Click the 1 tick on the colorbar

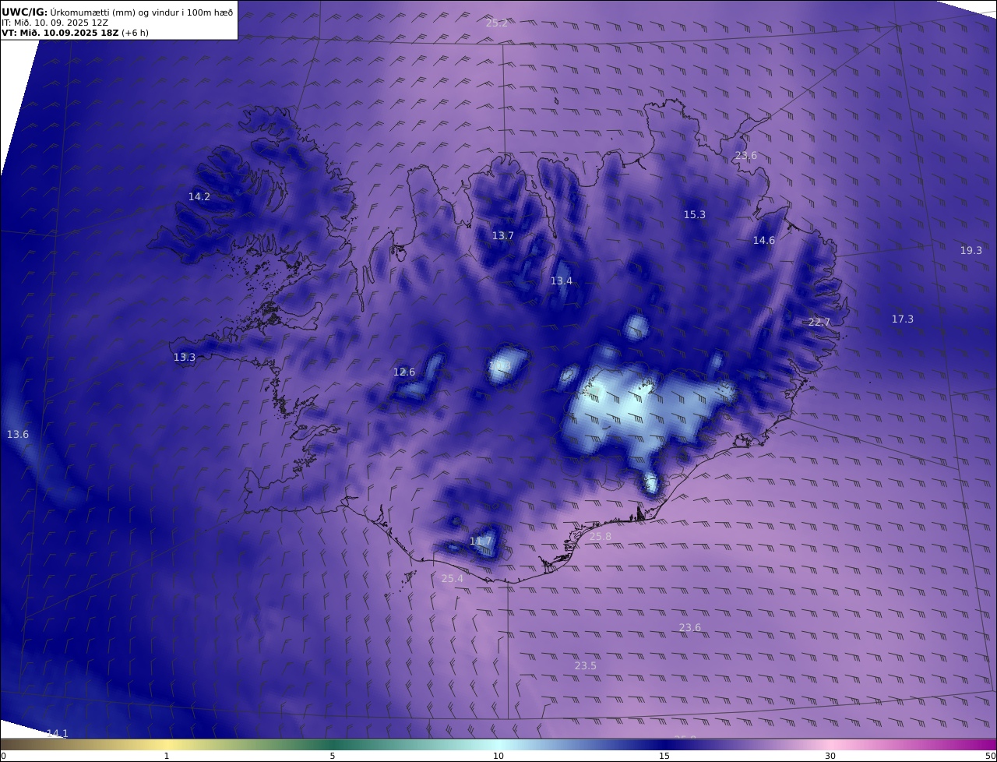[166, 756]
